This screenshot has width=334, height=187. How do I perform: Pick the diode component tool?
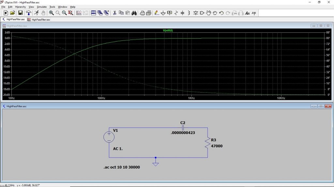tap(195, 13)
